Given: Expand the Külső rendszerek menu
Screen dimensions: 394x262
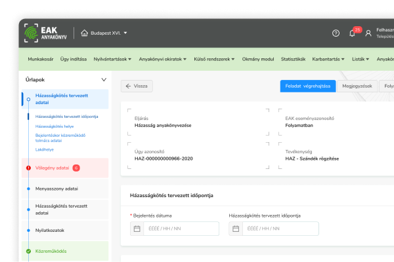Looking at the screenshot, I should click(x=214, y=59).
